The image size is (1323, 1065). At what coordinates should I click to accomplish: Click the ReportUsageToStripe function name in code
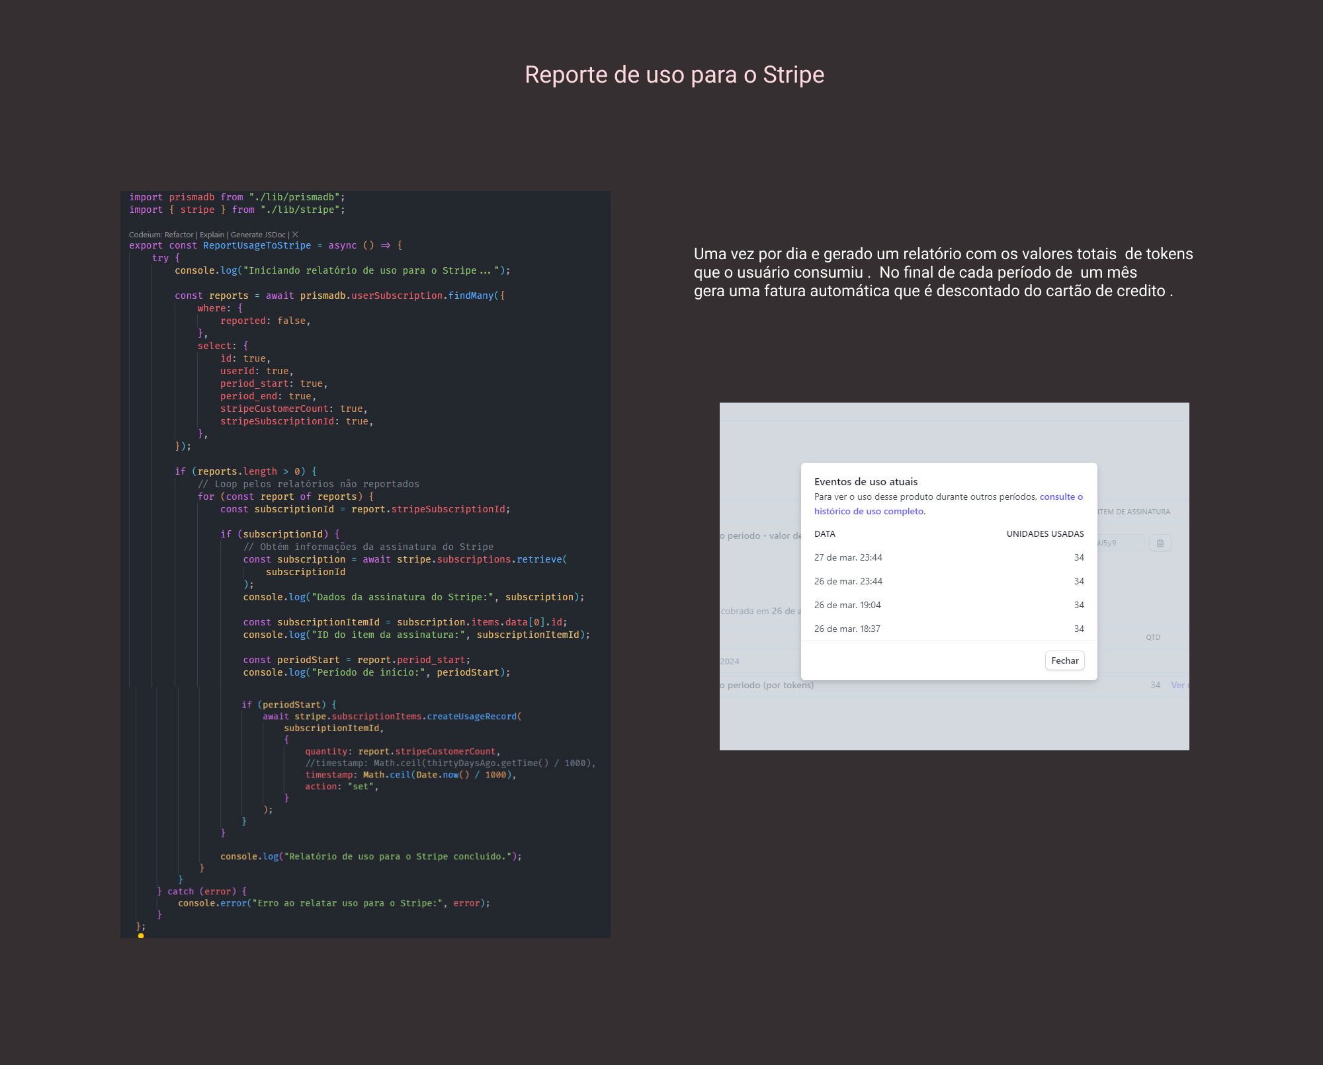257,246
